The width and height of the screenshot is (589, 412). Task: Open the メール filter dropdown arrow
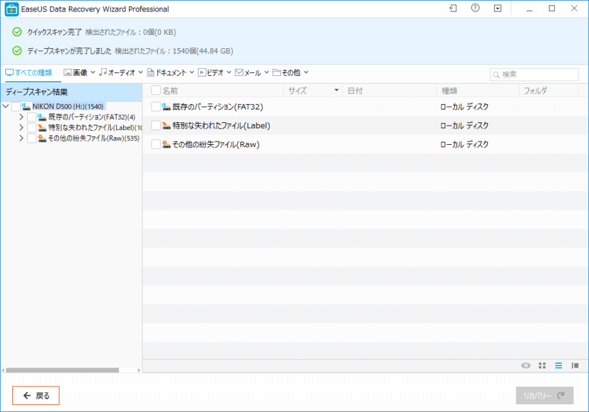266,72
